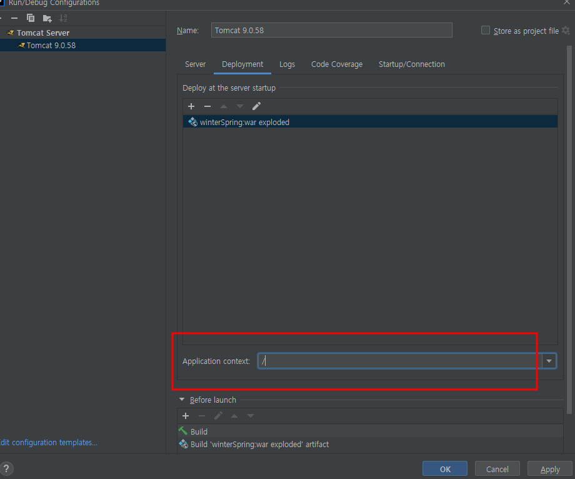
Task: Move deployment artifact down
Action: pos(240,106)
